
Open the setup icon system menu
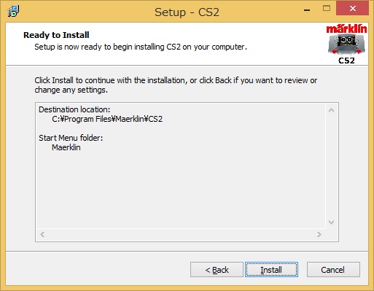[x=13, y=11]
